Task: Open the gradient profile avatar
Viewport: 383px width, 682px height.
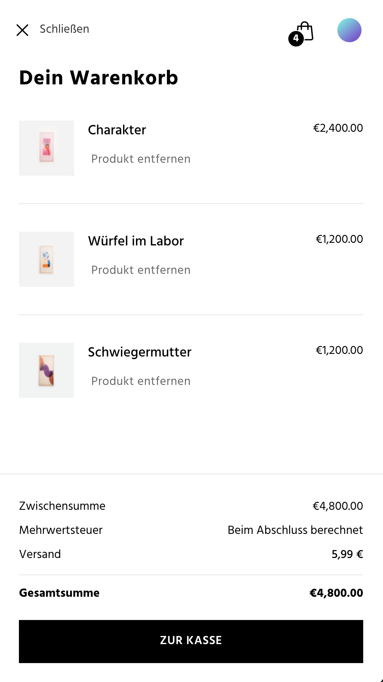Action: (349, 30)
